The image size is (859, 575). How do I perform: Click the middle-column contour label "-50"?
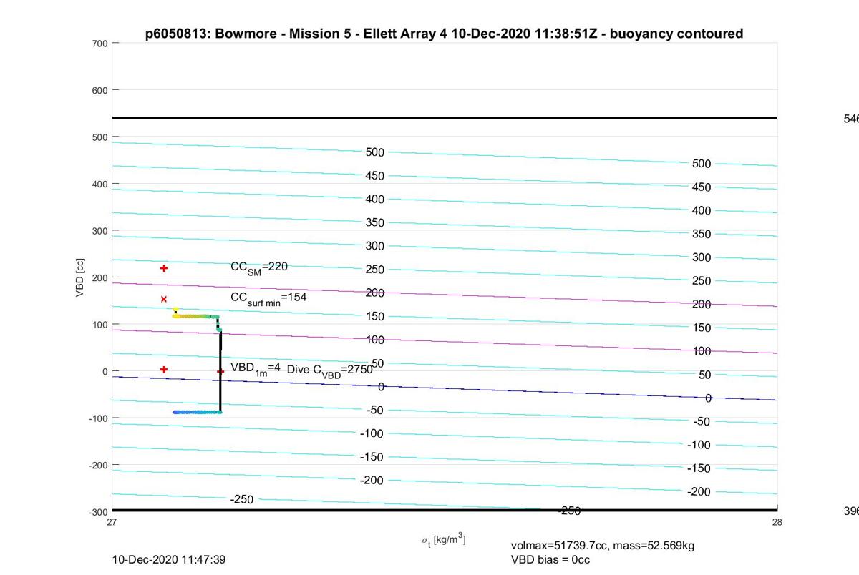click(x=375, y=410)
